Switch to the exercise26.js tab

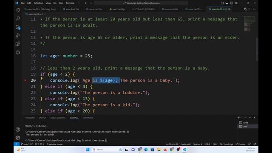click(x=119, y=9)
